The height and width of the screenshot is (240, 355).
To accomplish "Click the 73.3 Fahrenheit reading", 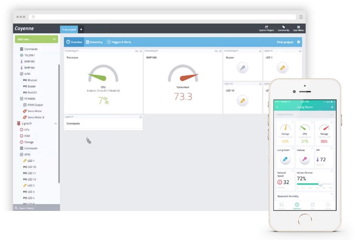I will coord(183,97).
